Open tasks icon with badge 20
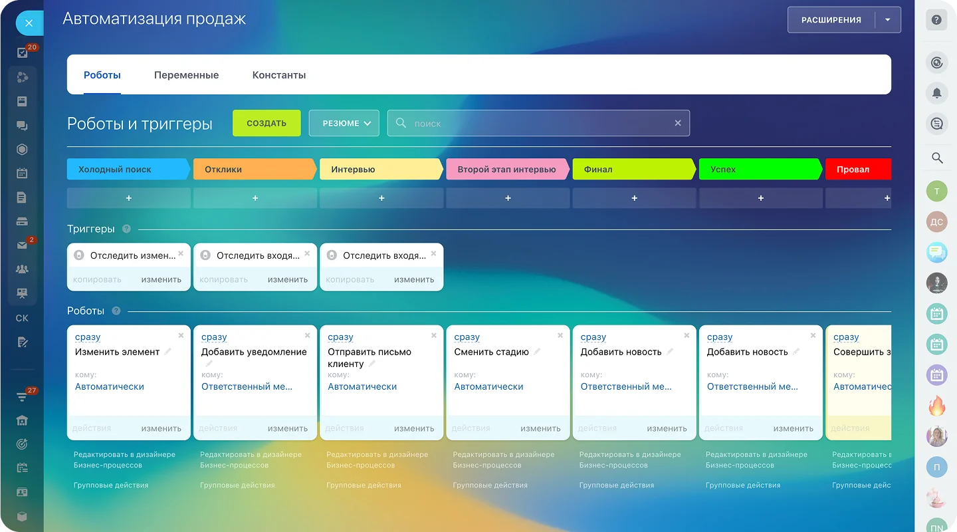 (x=23, y=53)
